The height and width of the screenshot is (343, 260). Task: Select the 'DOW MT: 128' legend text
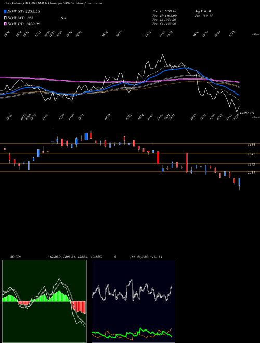point(20,18)
